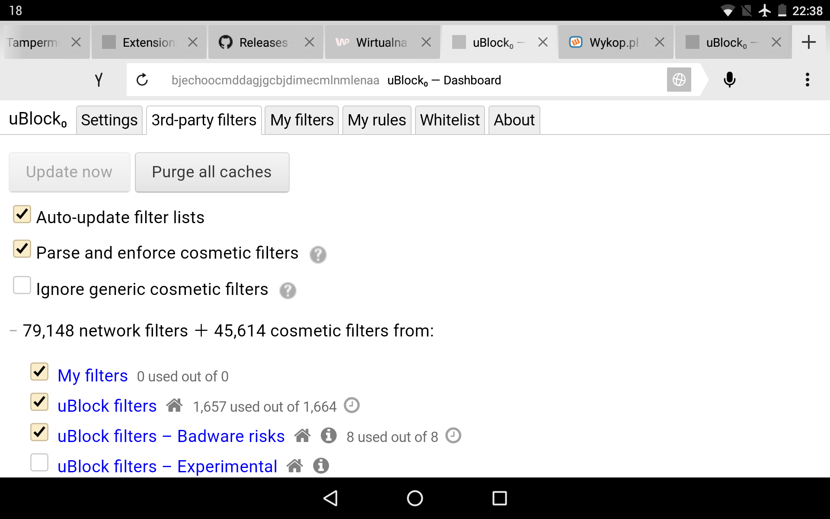830x519 pixels.
Task: Open home page icon next to uBlock filters
Action: pyautogui.click(x=174, y=406)
